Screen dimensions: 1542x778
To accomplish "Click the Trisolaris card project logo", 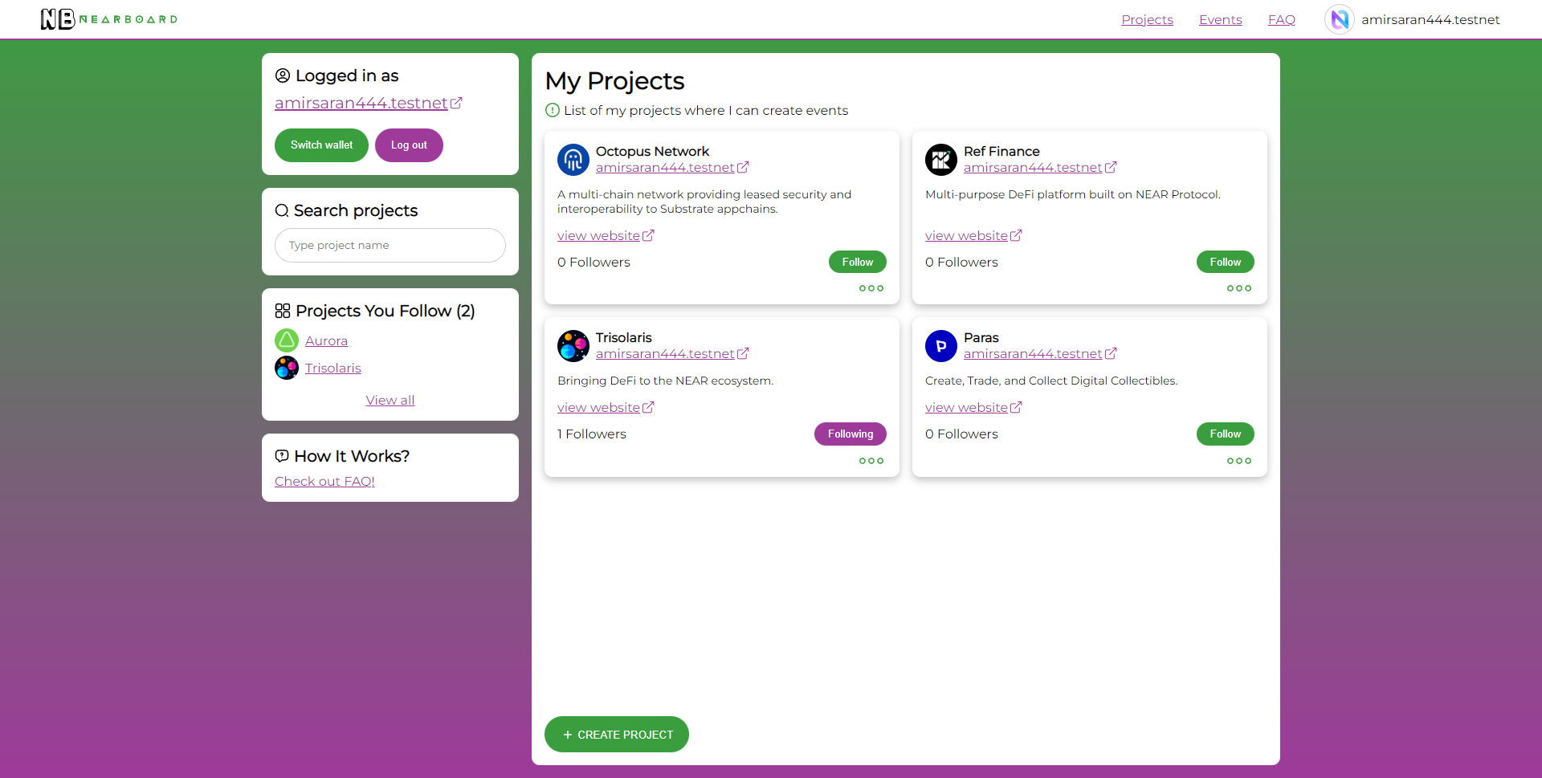I will (573, 346).
